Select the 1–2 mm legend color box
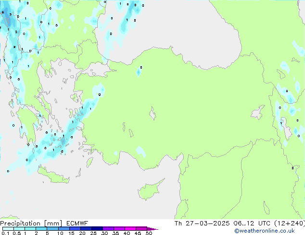The width and height of the screenshot is (305, 235). click(x=30, y=229)
